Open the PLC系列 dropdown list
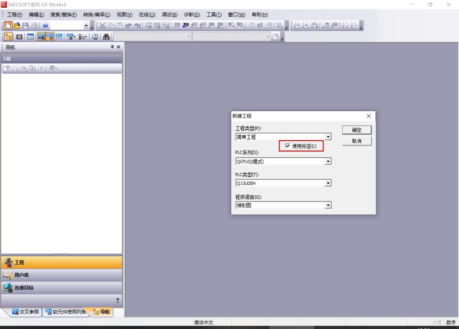Viewport: 459px width, 329px height. [328, 162]
